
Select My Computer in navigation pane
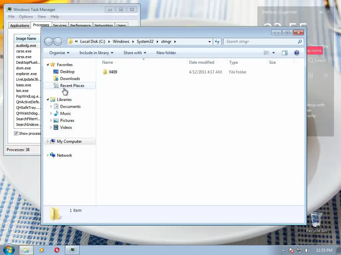69,141
